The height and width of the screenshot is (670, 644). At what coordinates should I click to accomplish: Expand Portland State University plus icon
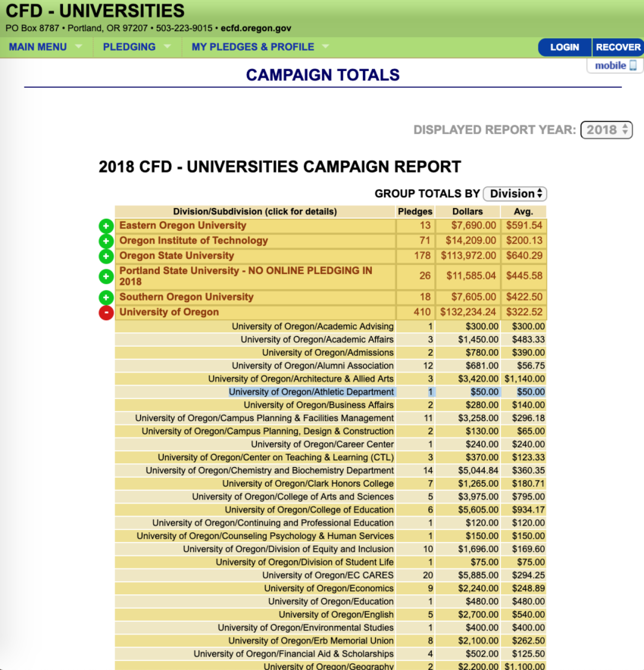(106, 276)
